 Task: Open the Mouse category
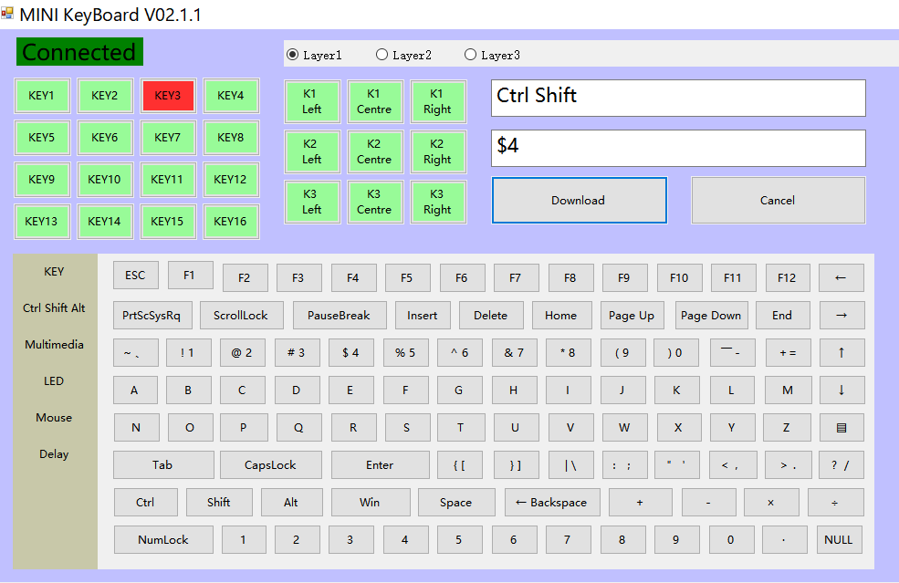pos(54,418)
